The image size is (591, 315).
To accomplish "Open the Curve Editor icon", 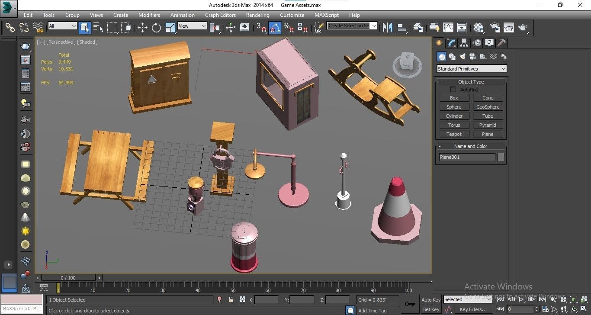I will 448,28.
